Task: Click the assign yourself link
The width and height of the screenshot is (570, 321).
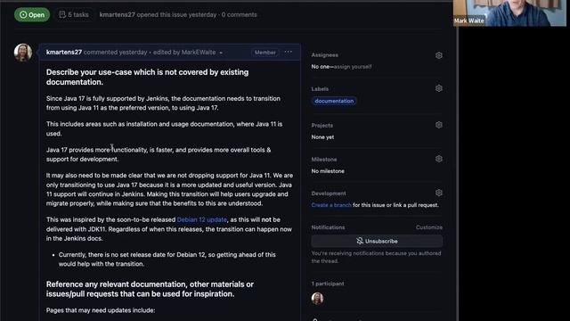Action: pos(353,67)
